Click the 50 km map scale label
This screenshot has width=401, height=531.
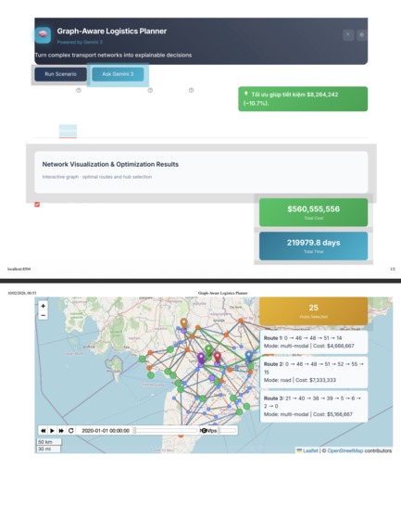(x=49, y=442)
